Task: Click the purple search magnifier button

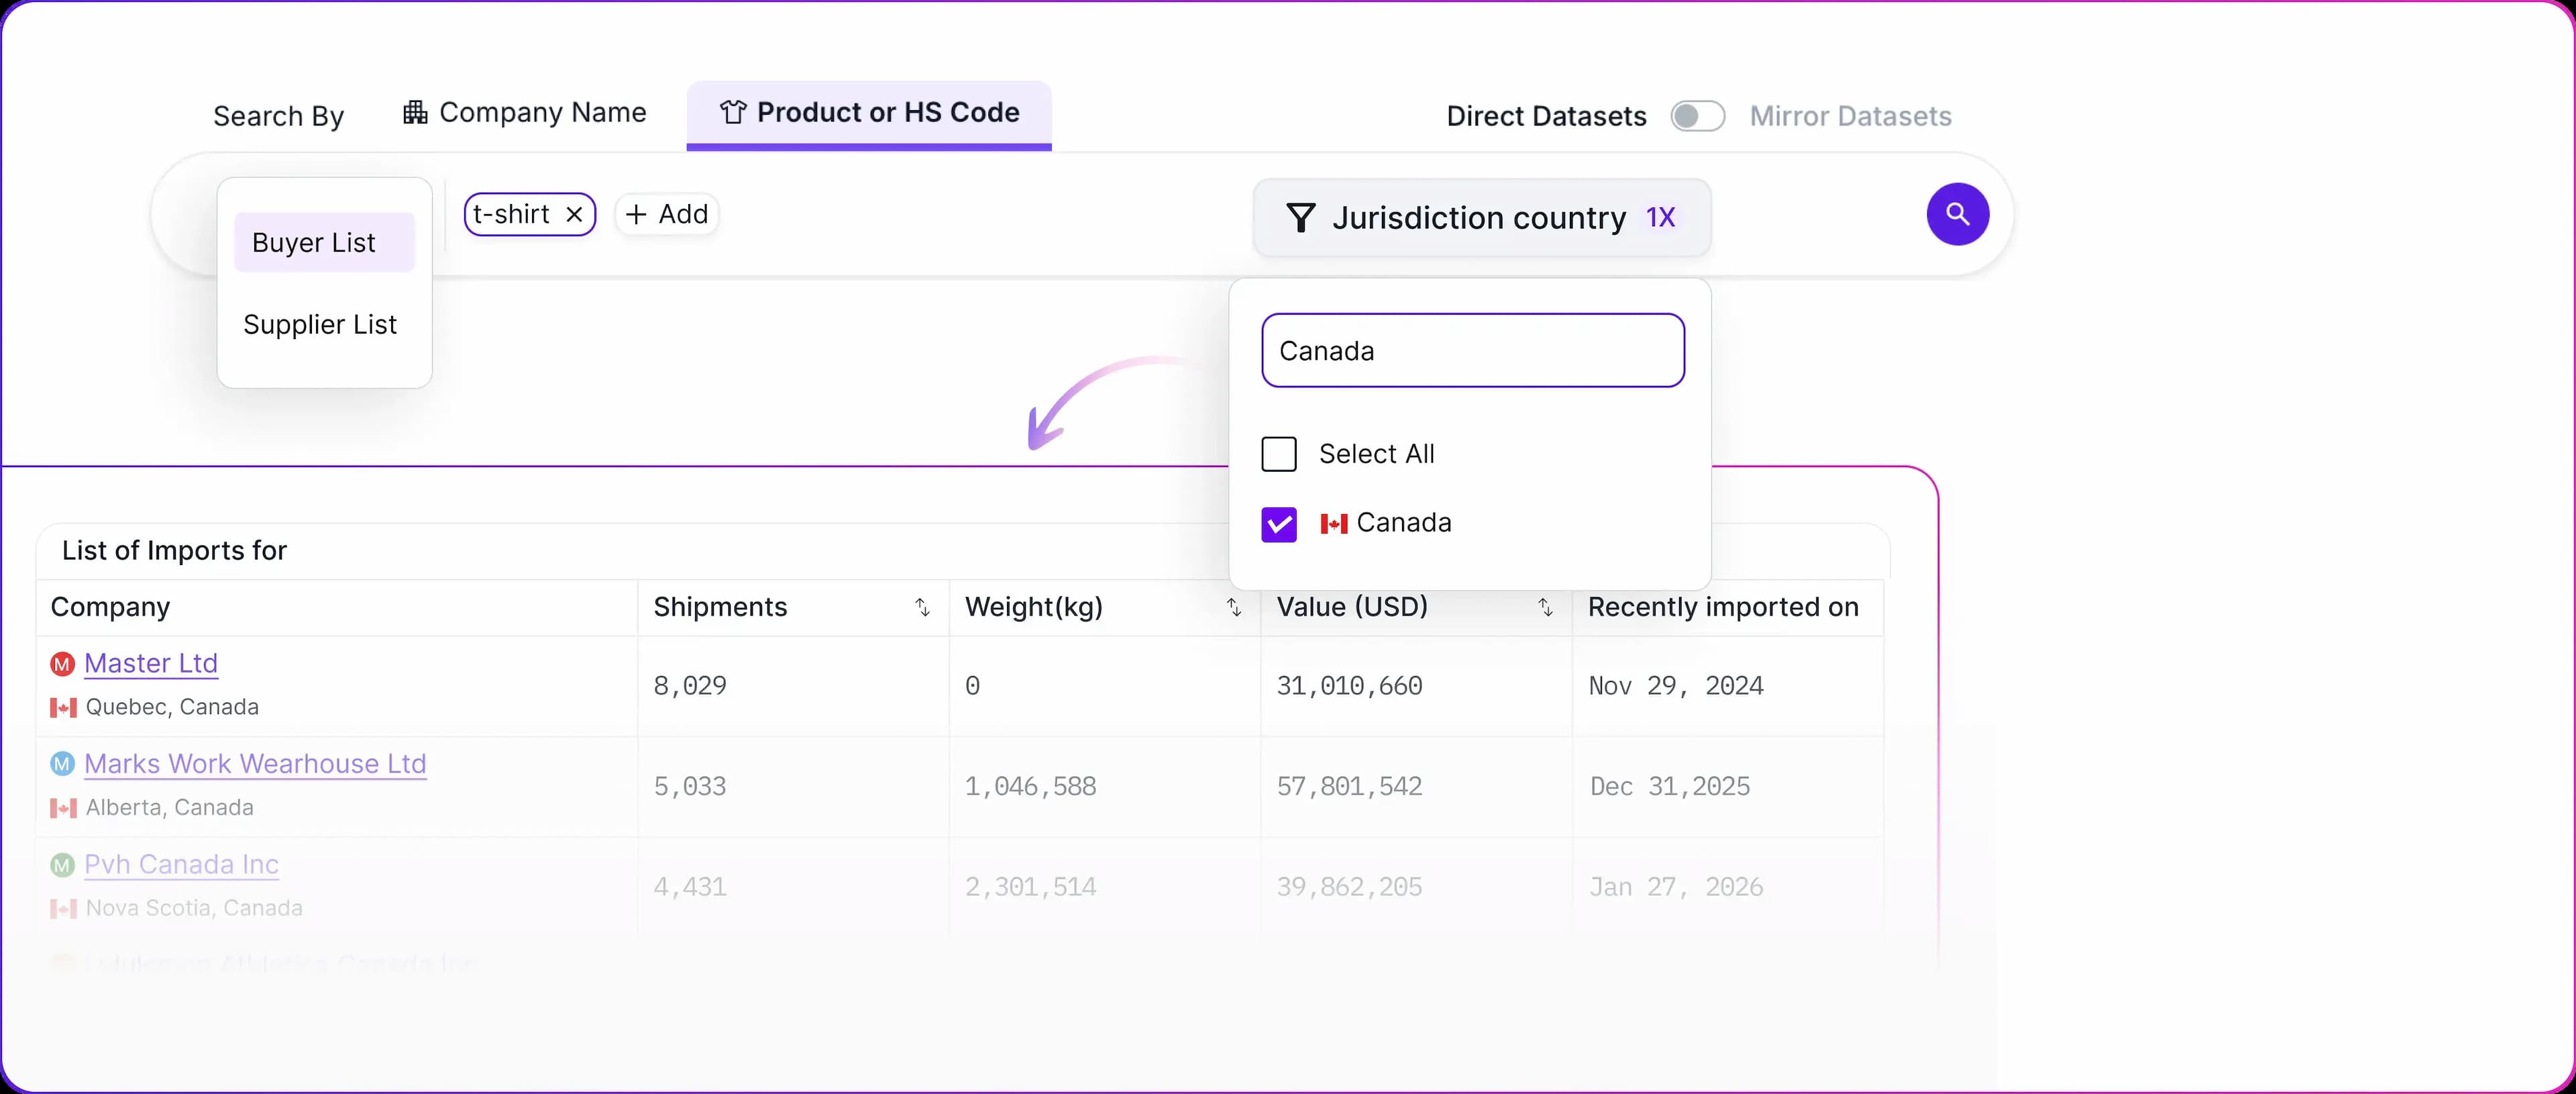Action: (x=1957, y=214)
